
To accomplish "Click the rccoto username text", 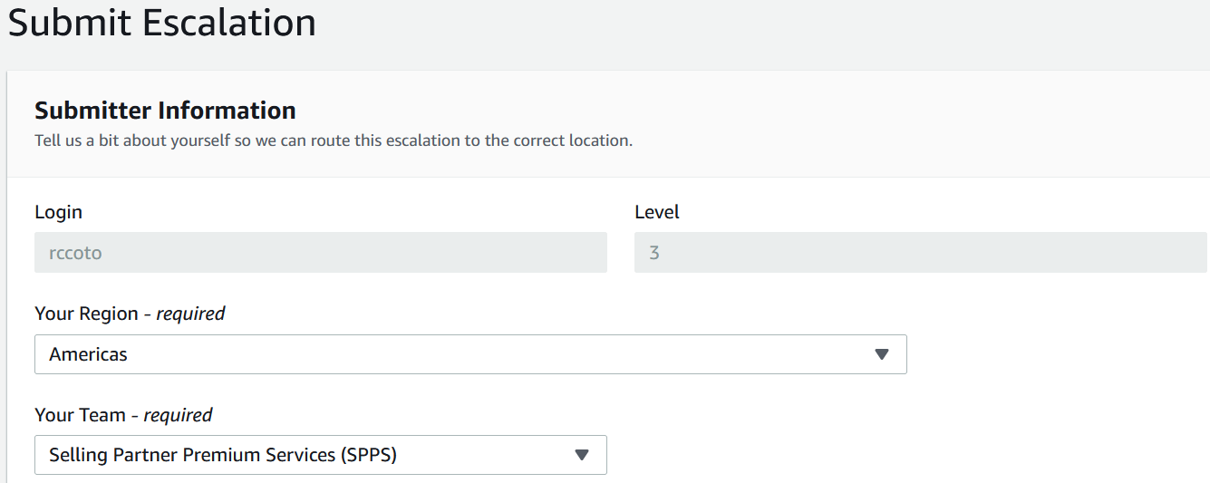I will [75, 253].
